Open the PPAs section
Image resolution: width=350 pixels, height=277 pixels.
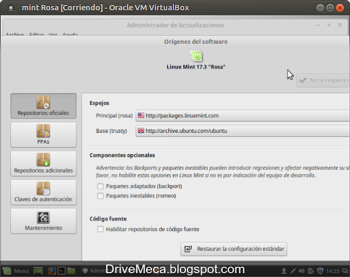[43, 135]
